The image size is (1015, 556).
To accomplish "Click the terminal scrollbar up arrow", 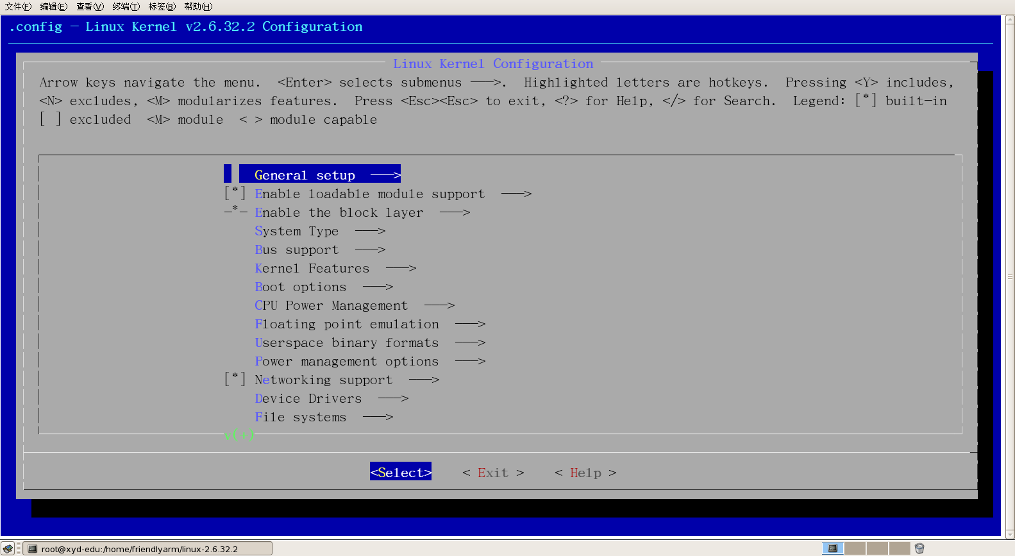I will [x=1010, y=20].
